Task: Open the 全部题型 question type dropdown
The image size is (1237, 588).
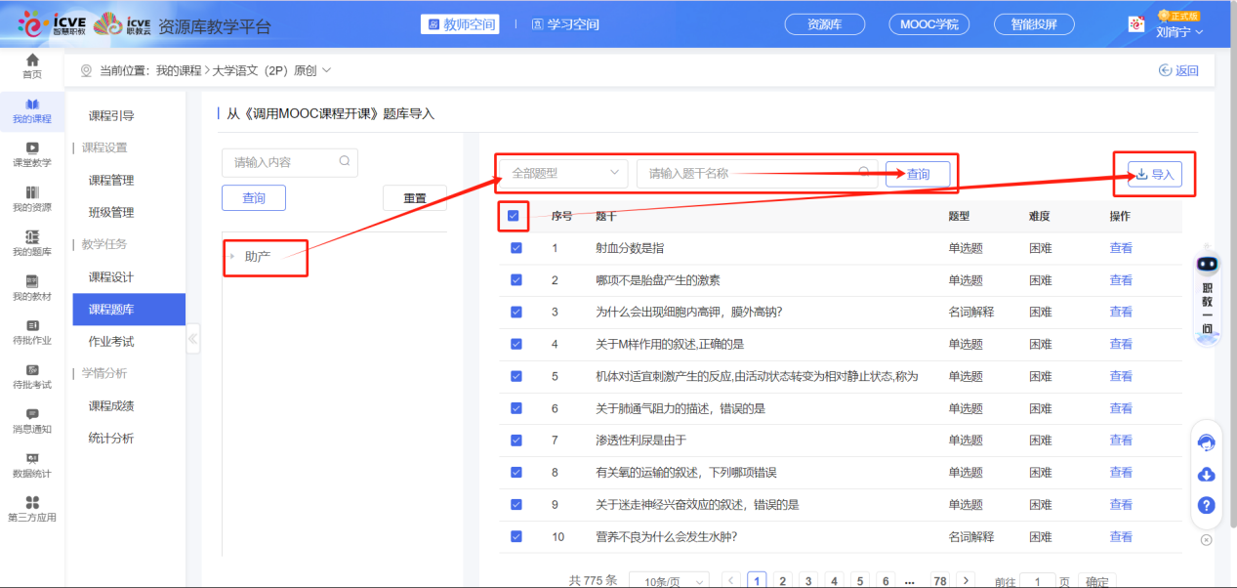Action: click(564, 173)
